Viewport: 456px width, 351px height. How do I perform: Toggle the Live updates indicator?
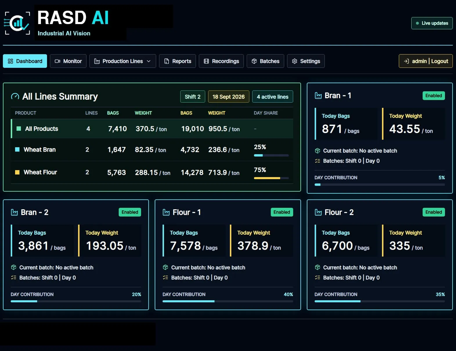click(432, 23)
